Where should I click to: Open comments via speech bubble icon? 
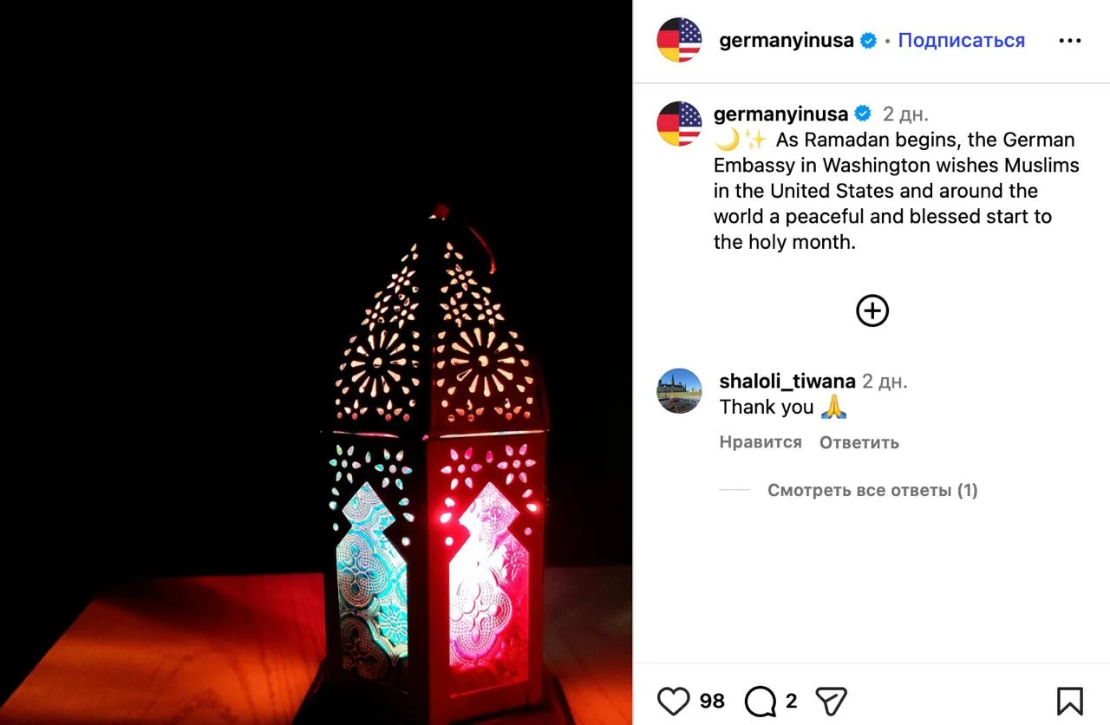point(761,701)
